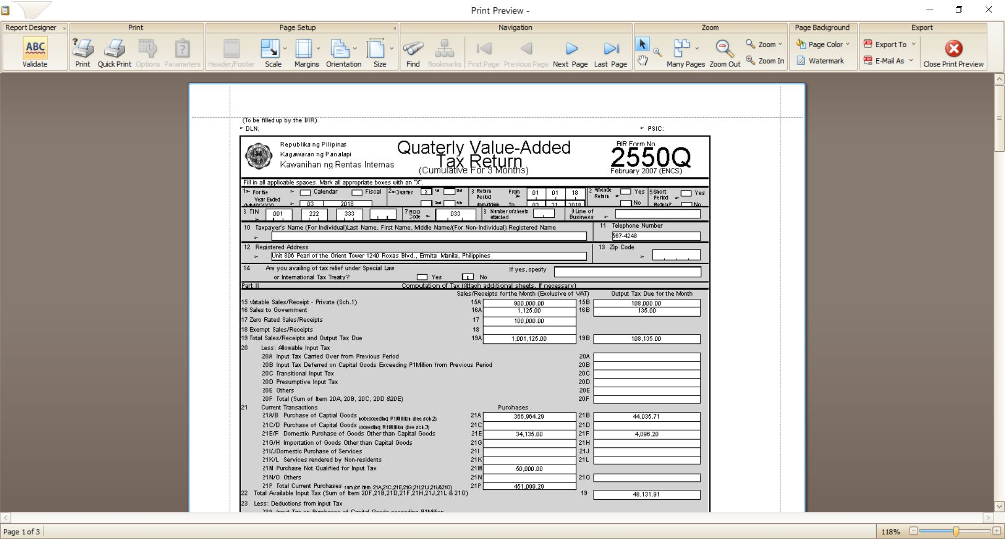Click the Many Pages icon
The height and width of the screenshot is (539, 1005).
(x=682, y=48)
